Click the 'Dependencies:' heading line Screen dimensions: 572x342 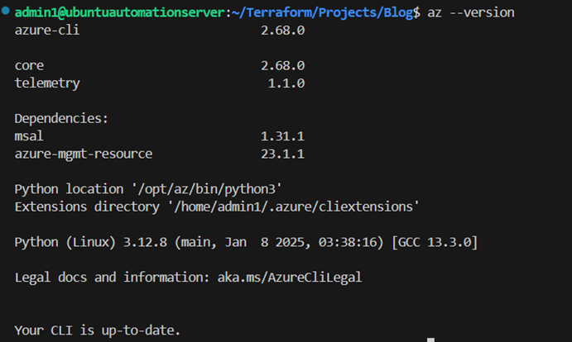point(61,119)
